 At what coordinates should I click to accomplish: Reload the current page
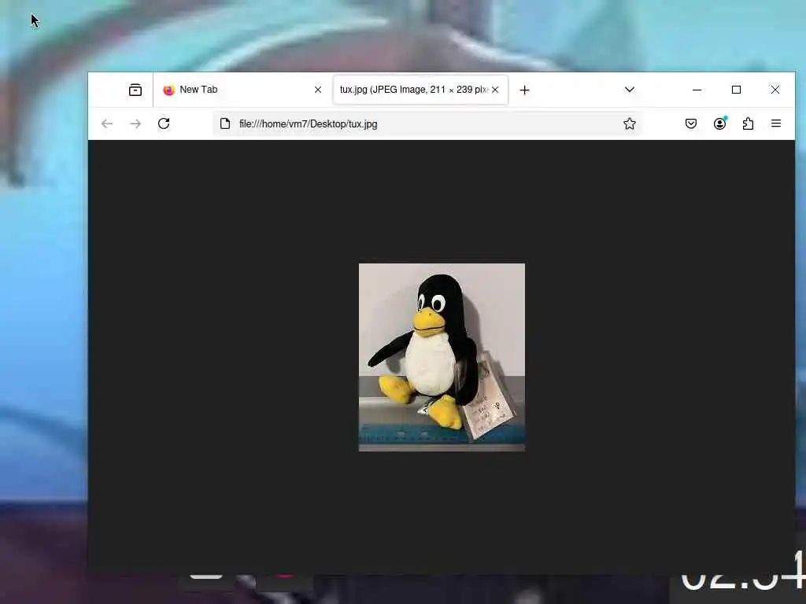click(164, 123)
